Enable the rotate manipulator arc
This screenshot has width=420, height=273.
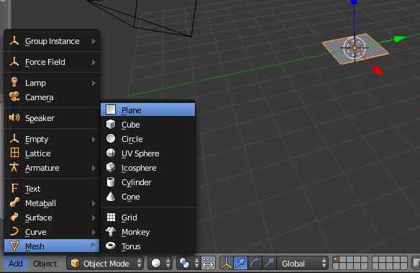pyautogui.click(x=255, y=264)
